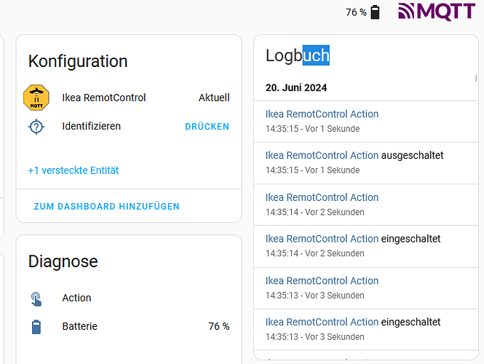Open log entry eingeschaltet at 14:35:14
484x364 pixels.
point(366,246)
